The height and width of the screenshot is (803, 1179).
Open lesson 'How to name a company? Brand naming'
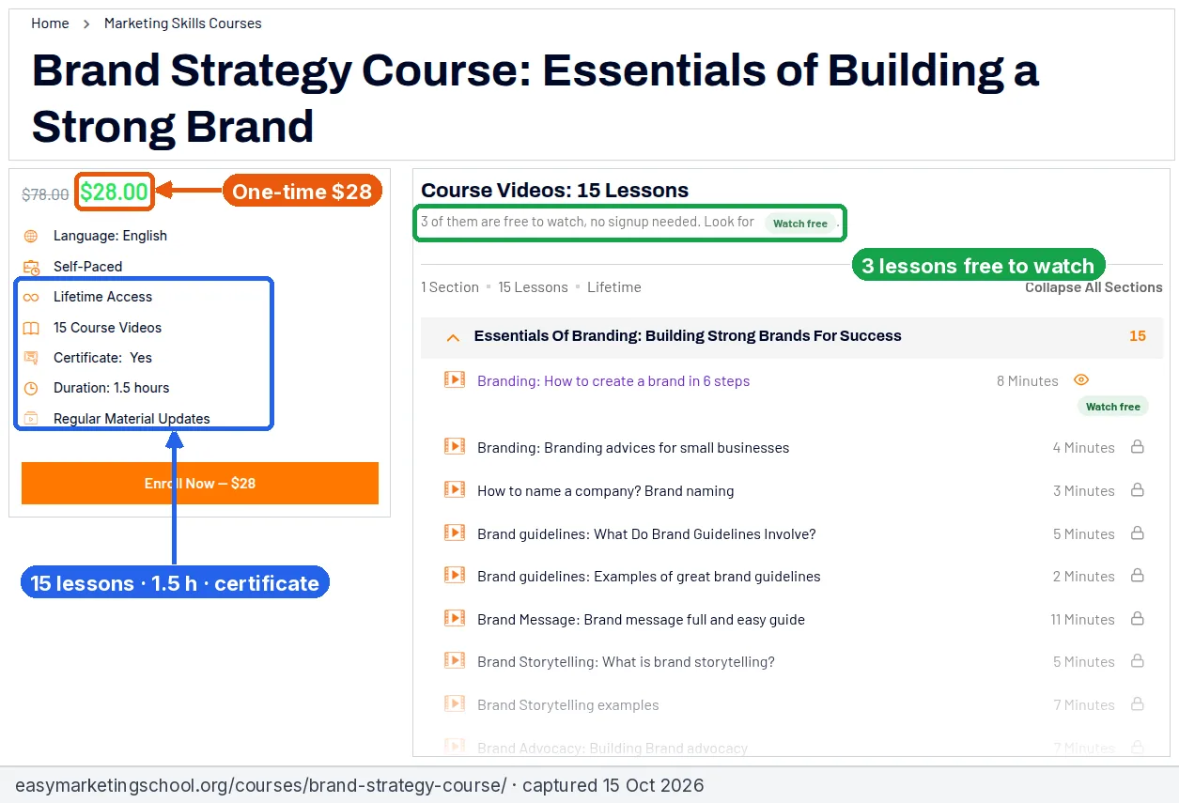tap(606, 491)
